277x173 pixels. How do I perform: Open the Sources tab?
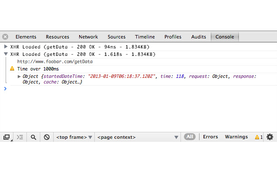click(116, 37)
